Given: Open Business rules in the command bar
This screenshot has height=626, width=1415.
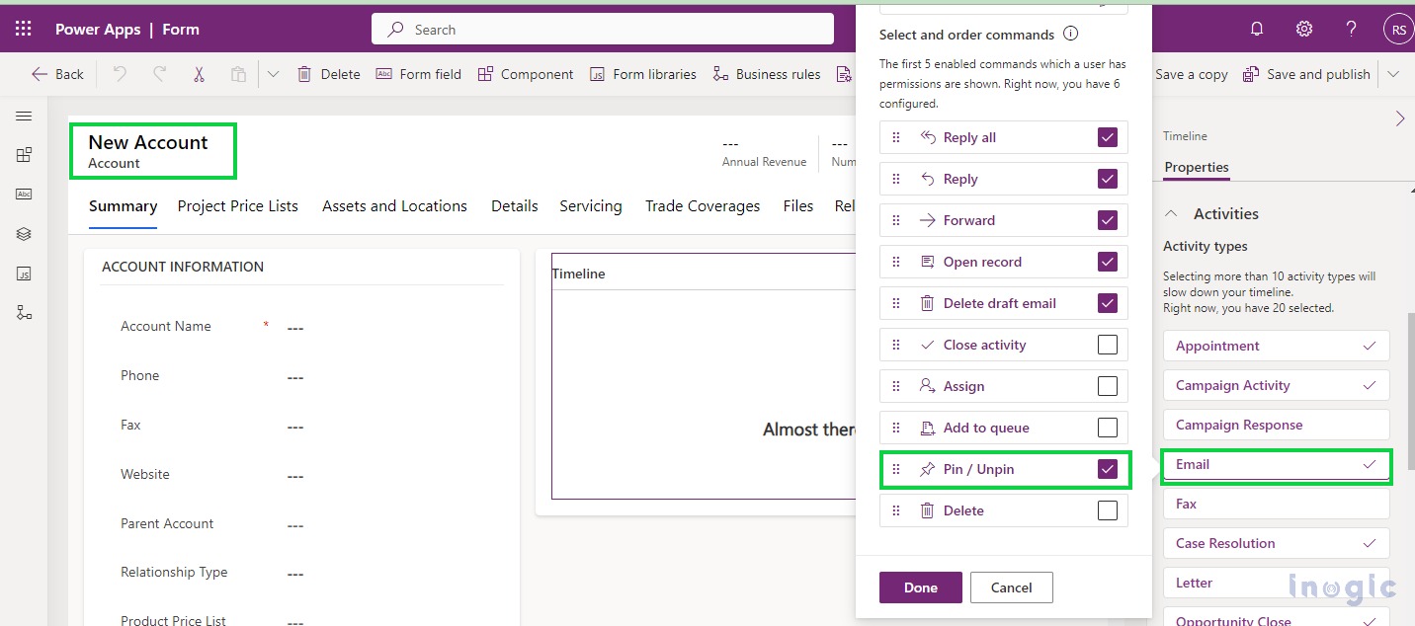Looking at the screenshot, I should pos(766,74).
